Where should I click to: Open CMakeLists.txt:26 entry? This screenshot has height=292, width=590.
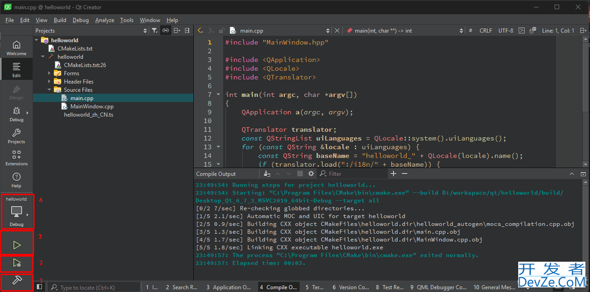[x=85, y=65]
